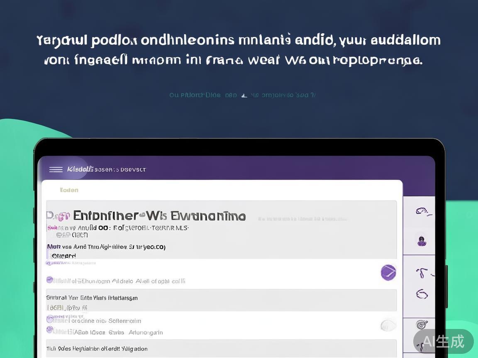
Task: Click the target icon in right sidebar
Action: point(422,324)
